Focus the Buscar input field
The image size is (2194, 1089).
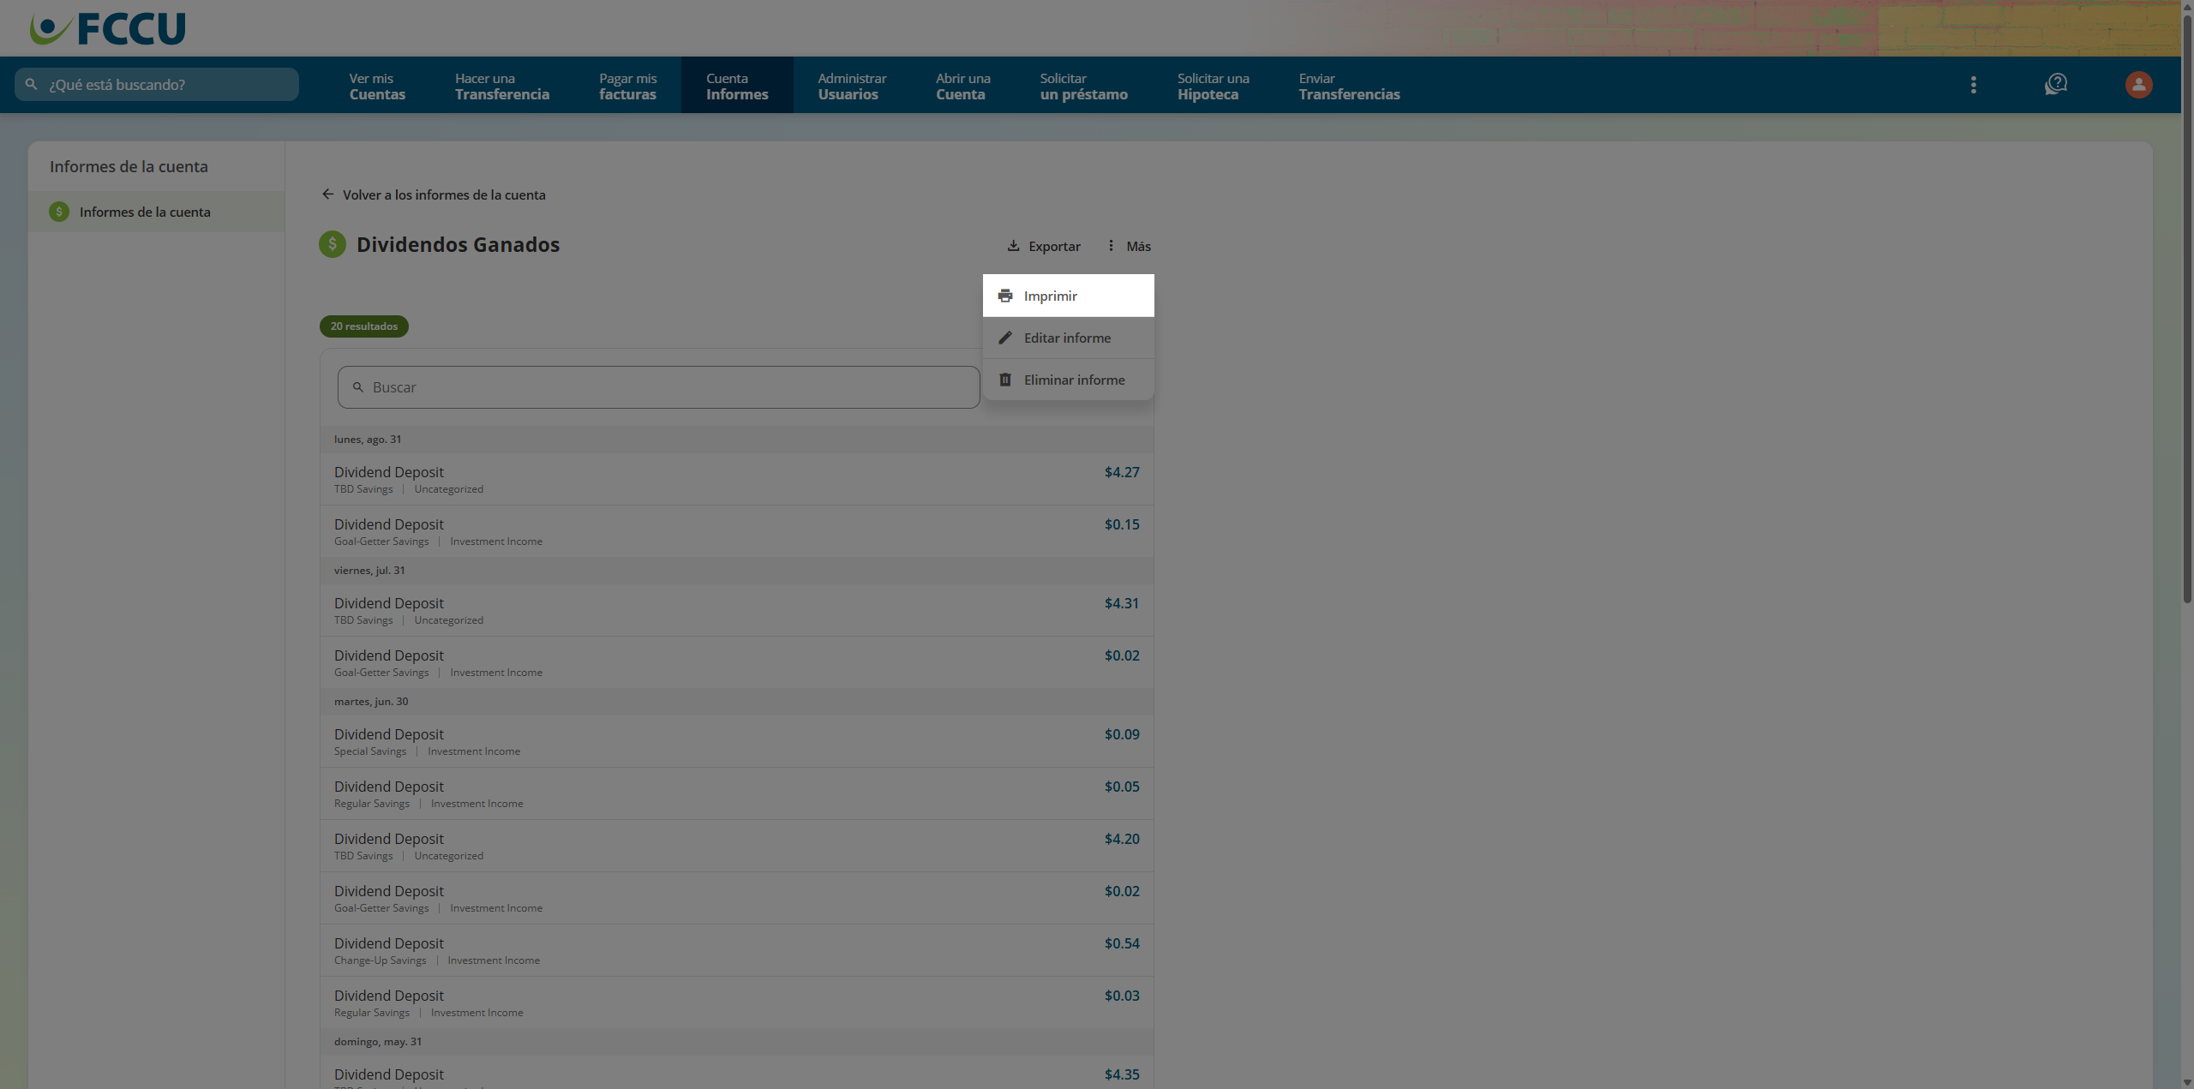658,387
